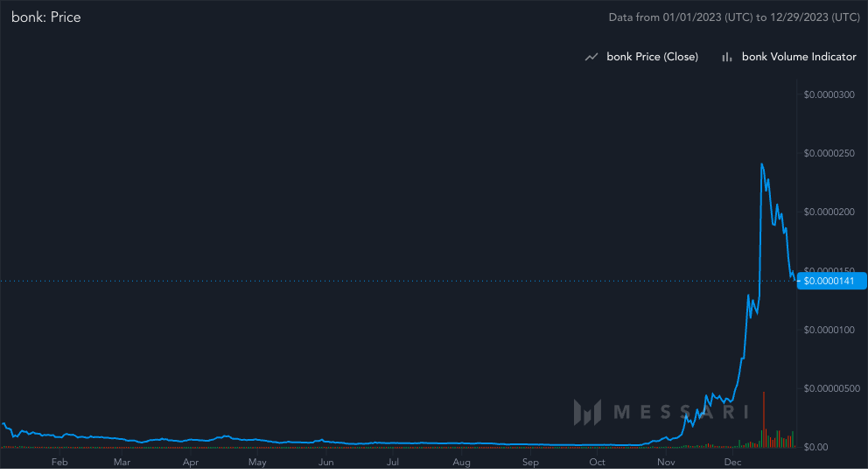Click the bonk Volume Indicator bar icon

[727, 57]
